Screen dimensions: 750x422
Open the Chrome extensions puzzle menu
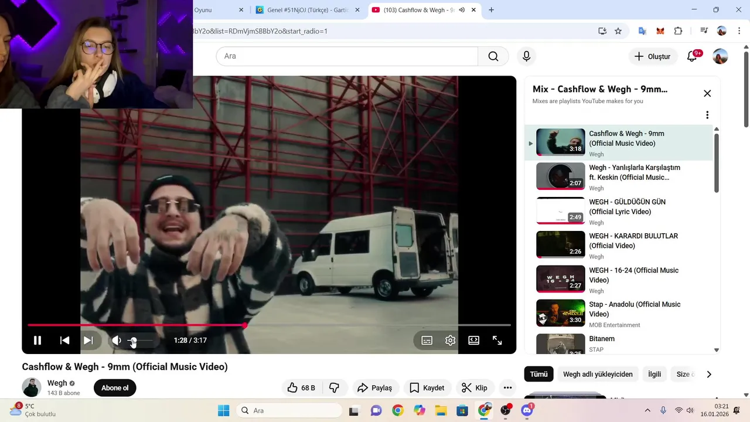tap(679, 31)
